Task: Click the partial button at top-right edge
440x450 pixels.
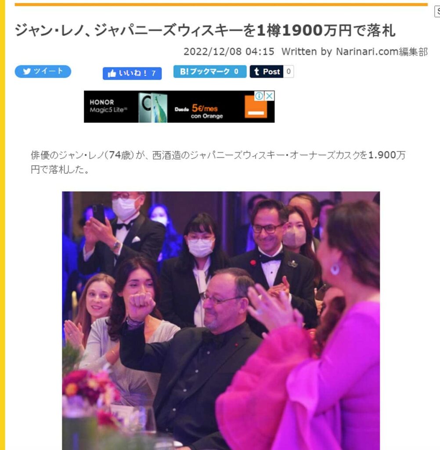Action: click(x=437, y=12)
